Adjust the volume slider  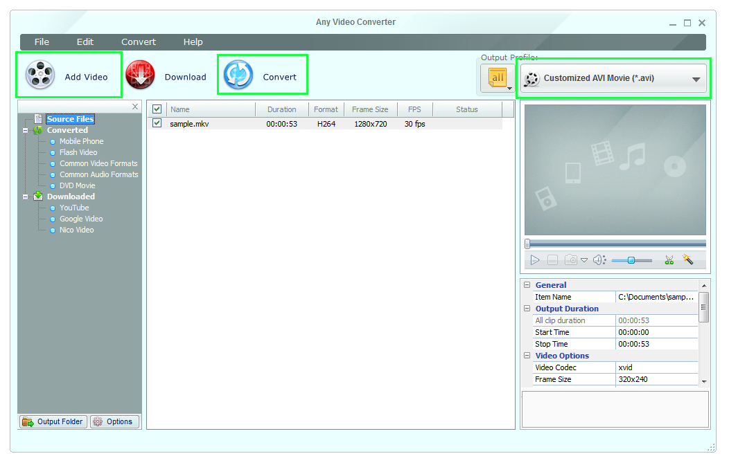point(632,259)
